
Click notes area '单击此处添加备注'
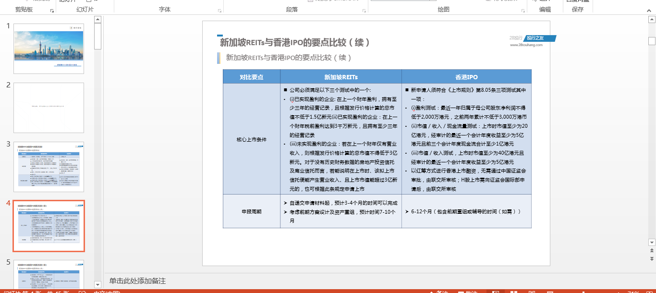(137, 281)
